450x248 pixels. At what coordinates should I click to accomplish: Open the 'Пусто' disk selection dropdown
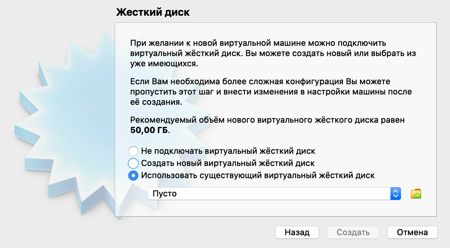point(274,194)
